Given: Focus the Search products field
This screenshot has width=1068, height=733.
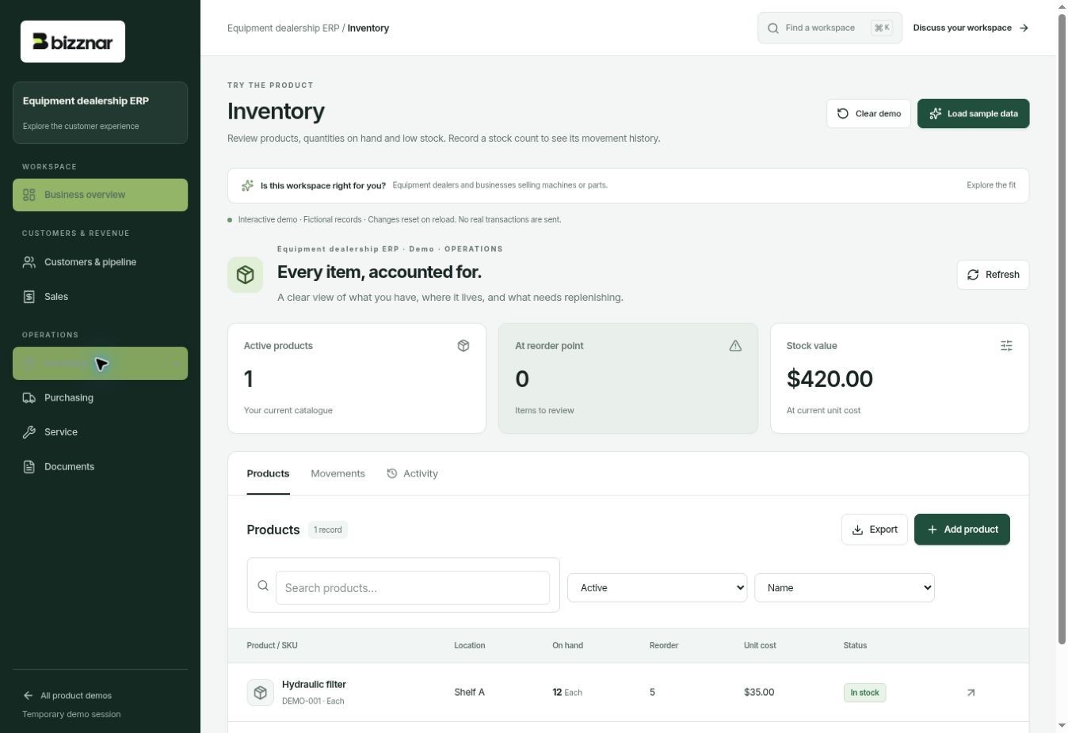Looking at the screenshot, I should [x=413, y=587].
